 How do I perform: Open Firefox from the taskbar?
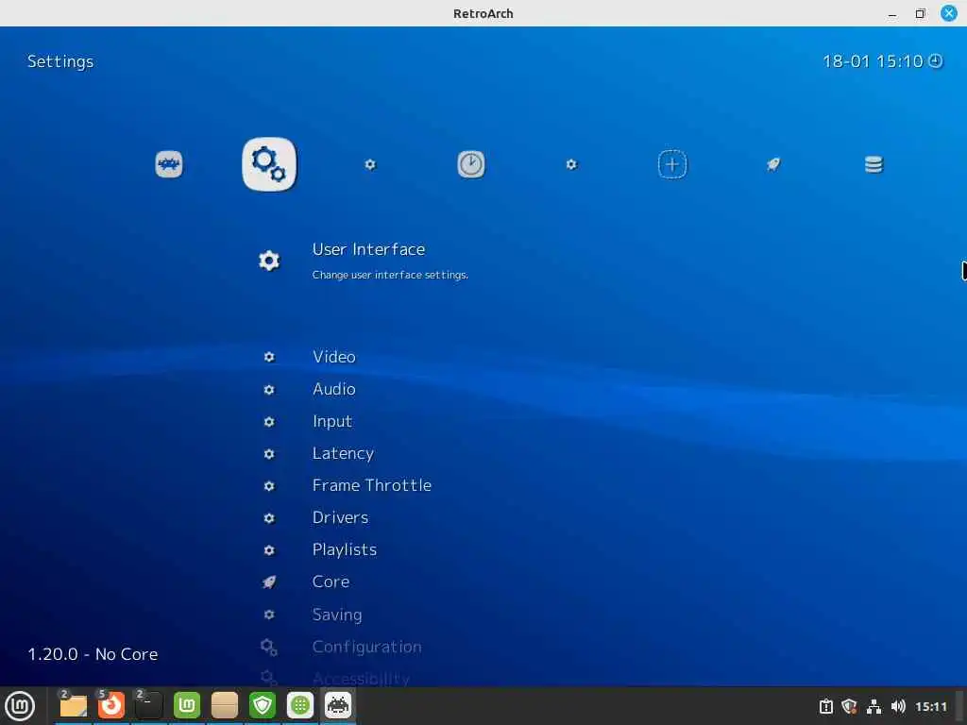111,706
